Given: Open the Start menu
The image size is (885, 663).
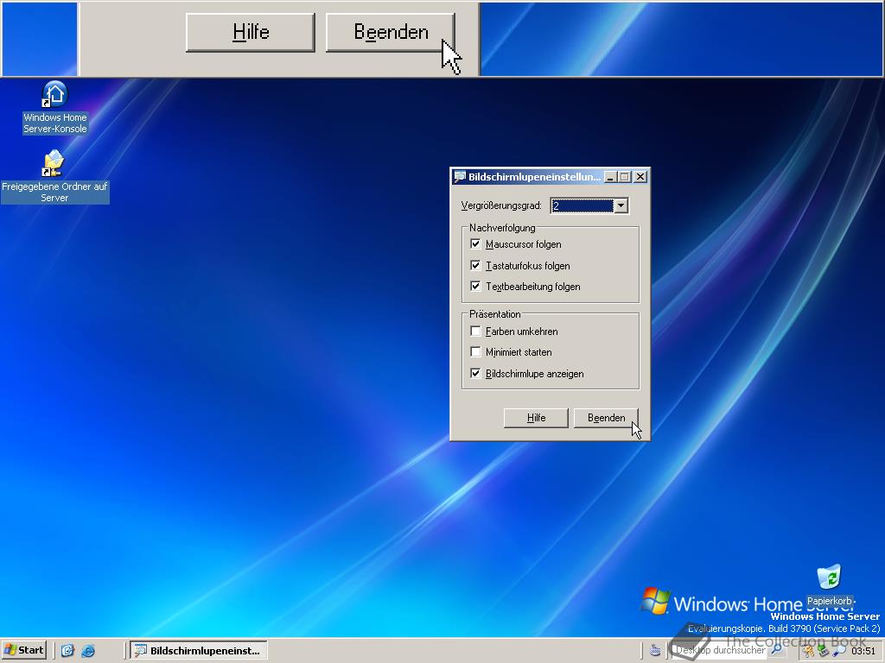Looking at the screenshot, I should (x=23, y=650).
